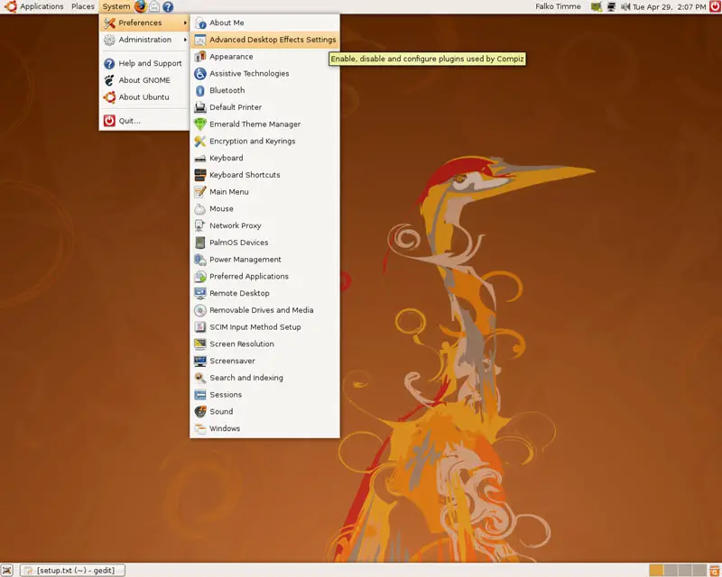Image resolution: width=722 pixels, height=577 pixels.
Task: Click the Mouse icon in Preferences
Action: click(200, 209)
